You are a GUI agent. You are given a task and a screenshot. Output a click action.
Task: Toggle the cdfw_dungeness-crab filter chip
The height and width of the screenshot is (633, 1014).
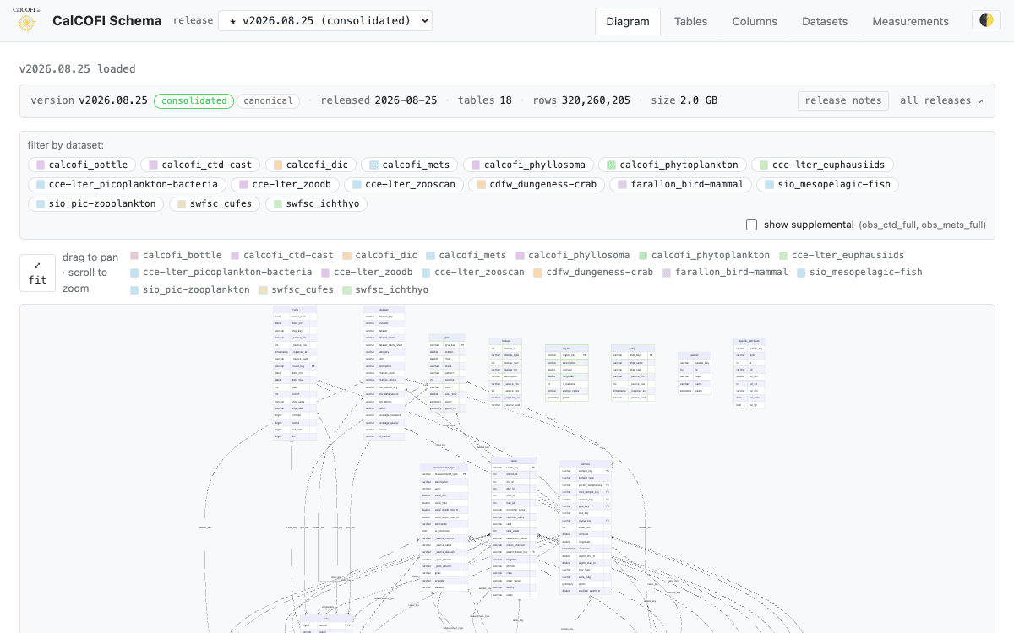coord(536,184)
